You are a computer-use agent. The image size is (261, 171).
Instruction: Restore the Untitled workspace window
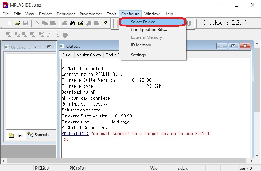pyautogui.click(x=49, y=47)
